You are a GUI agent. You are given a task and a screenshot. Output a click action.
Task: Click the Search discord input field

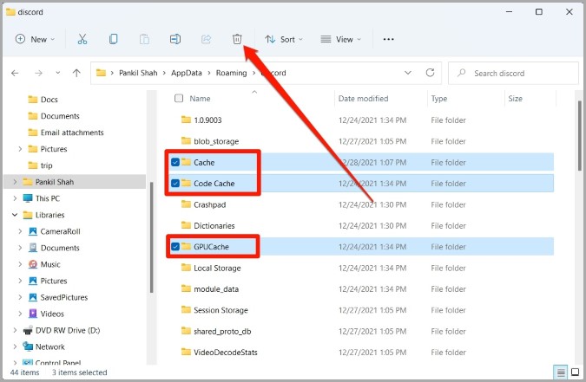pyautogui.click(x=513, y=73)
